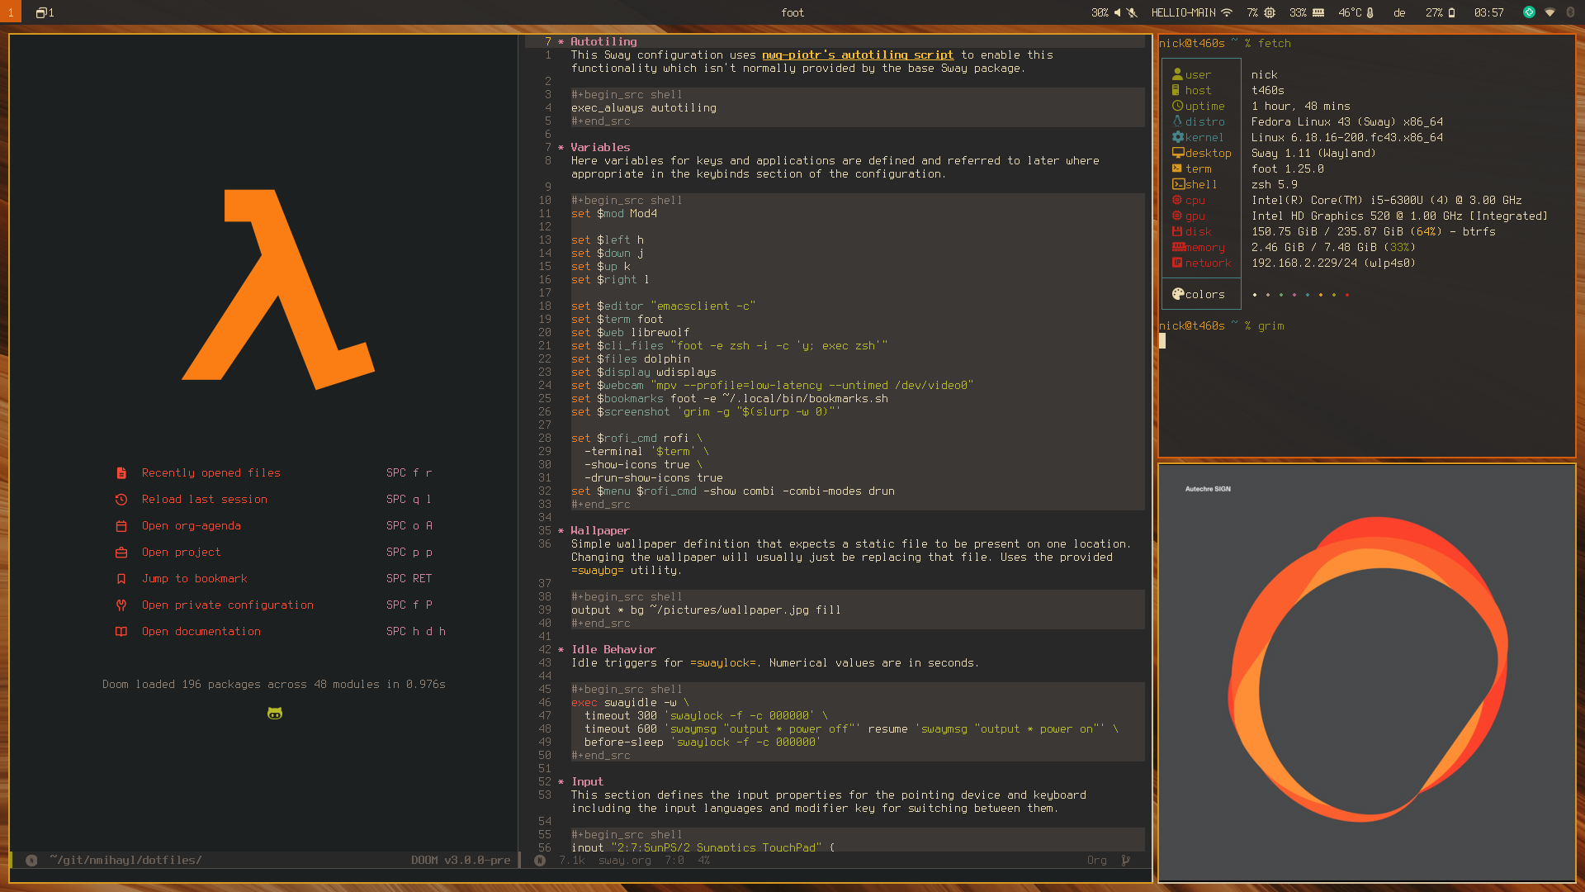Click the Org major mode label

pyautogui.click(x=1096, y=860)
